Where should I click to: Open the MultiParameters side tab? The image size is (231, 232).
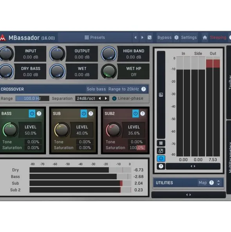click(229, 157)
